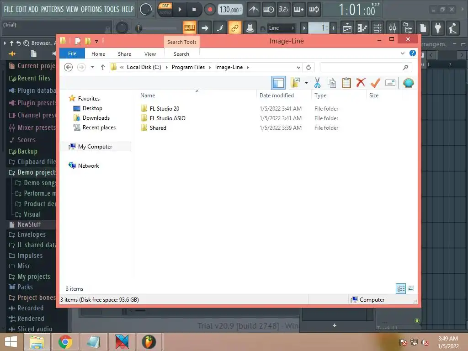Click the Search ribbon tab

(x=181, y=54)
